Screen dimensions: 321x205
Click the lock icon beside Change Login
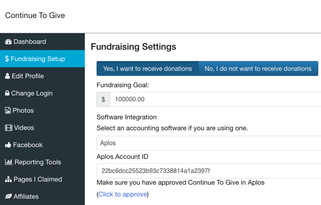pyautogui.click(x=7, y=93)
